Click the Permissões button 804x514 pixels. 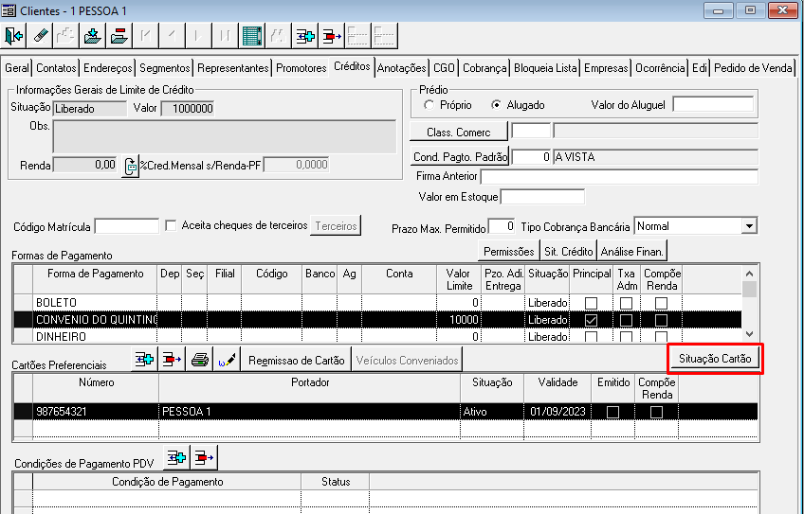coord(508,252)
